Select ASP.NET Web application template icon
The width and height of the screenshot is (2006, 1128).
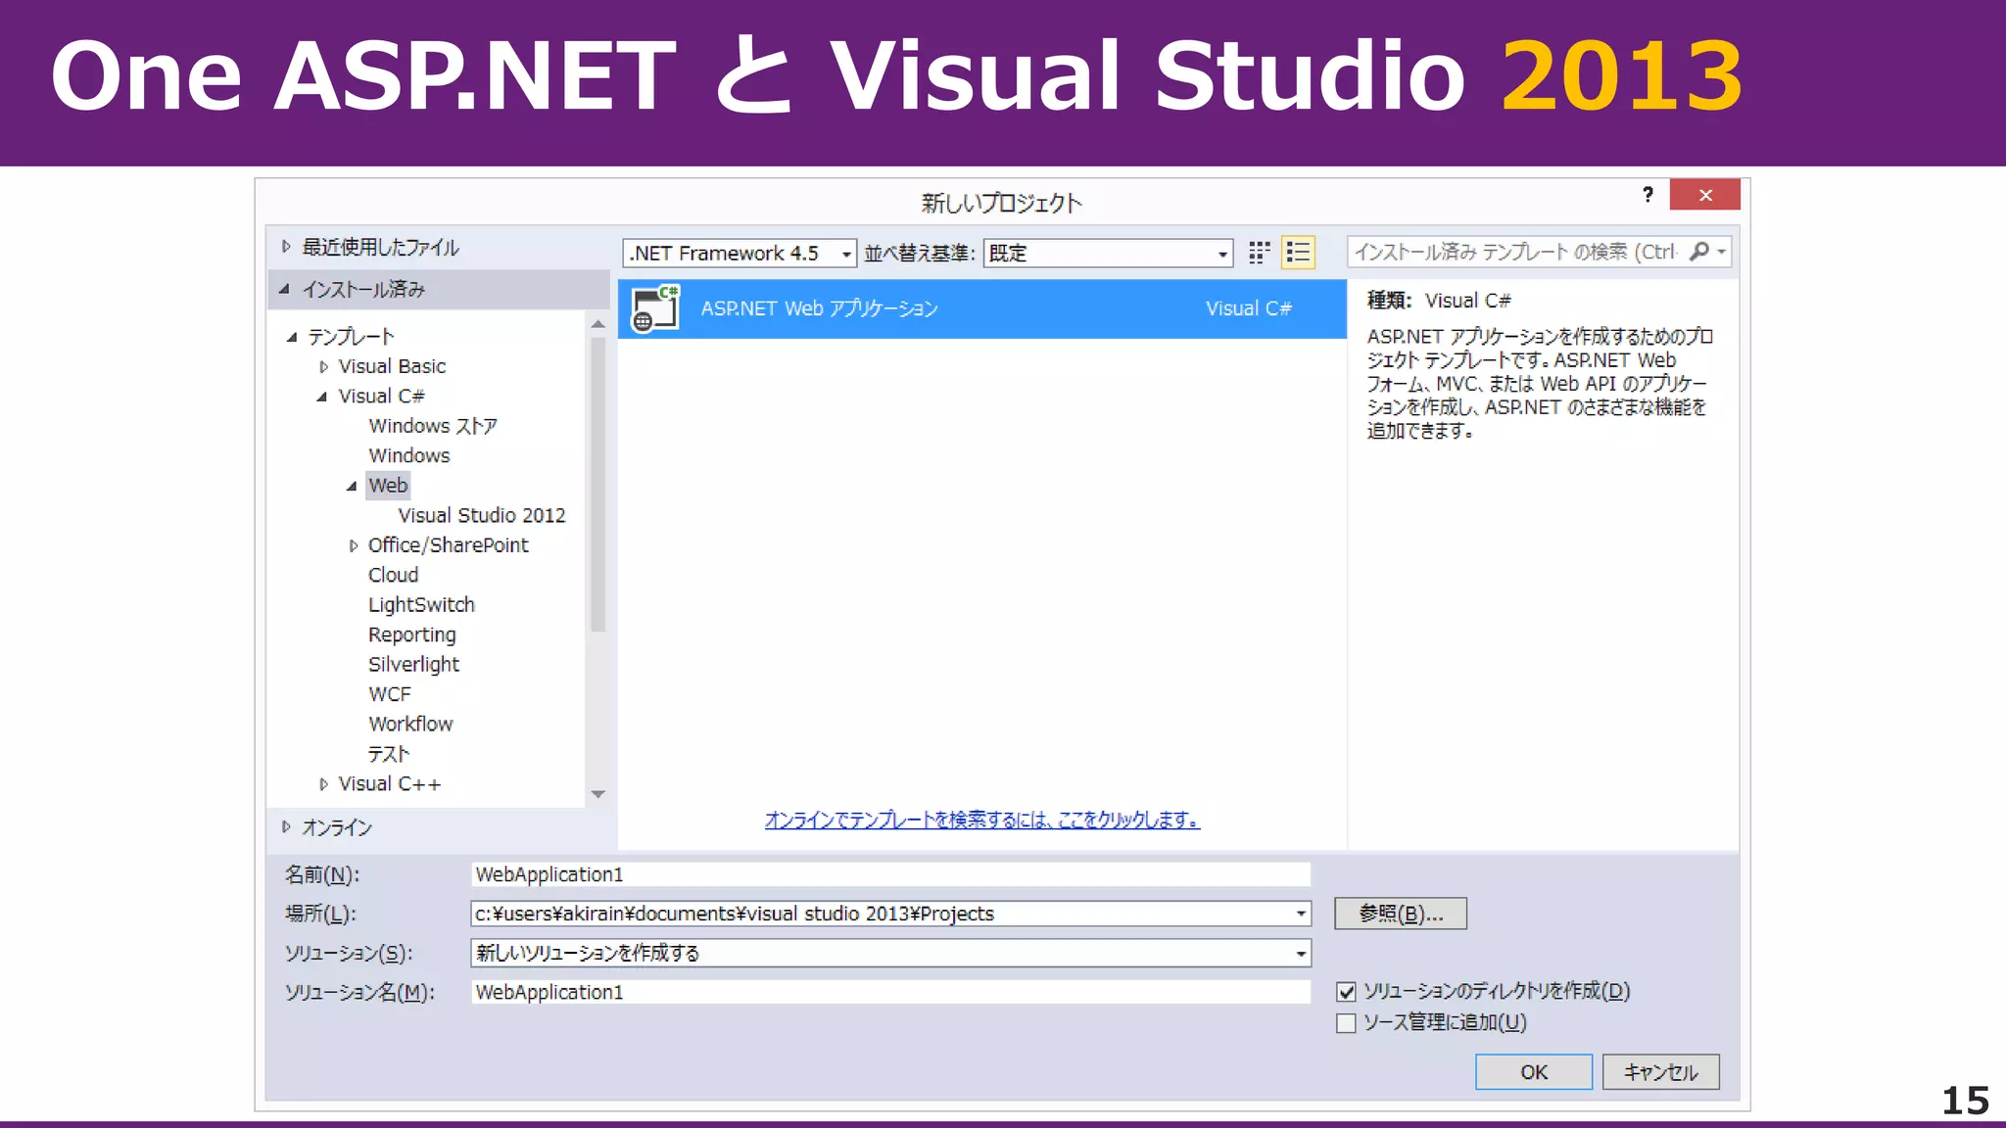point(655,308)
